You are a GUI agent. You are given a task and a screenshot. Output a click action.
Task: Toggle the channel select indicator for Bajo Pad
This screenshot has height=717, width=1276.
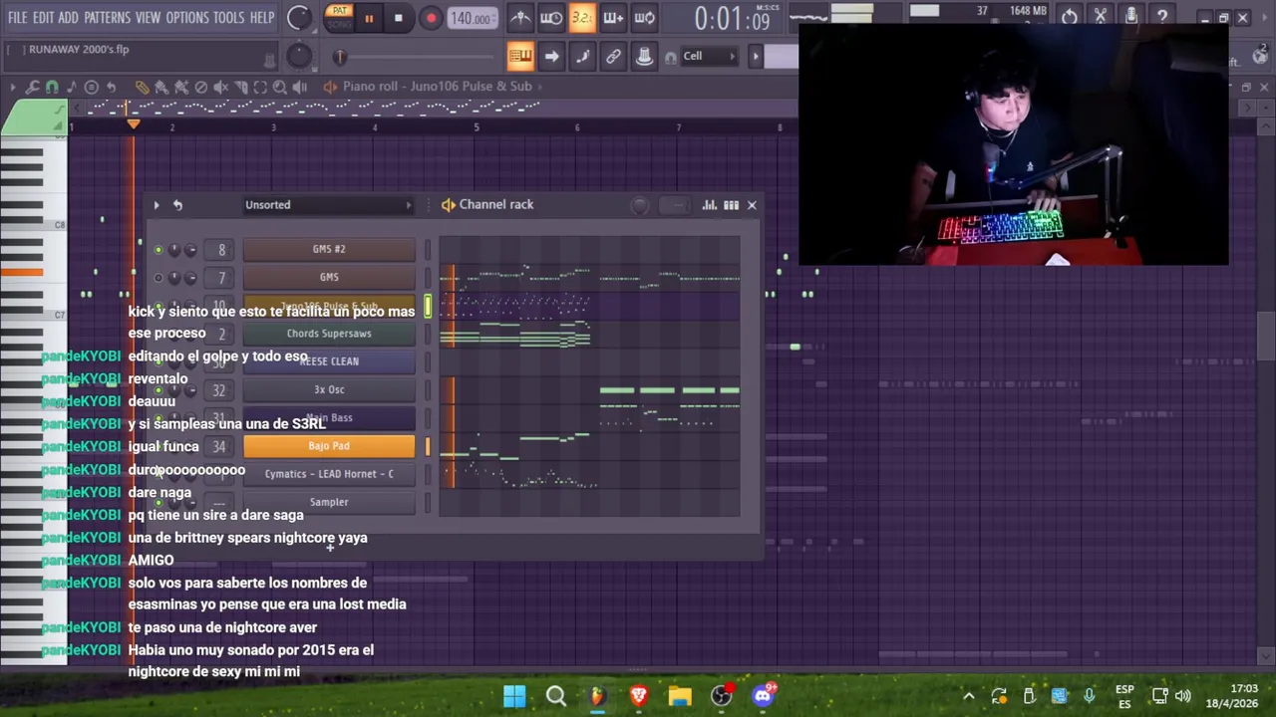(428, 447)
